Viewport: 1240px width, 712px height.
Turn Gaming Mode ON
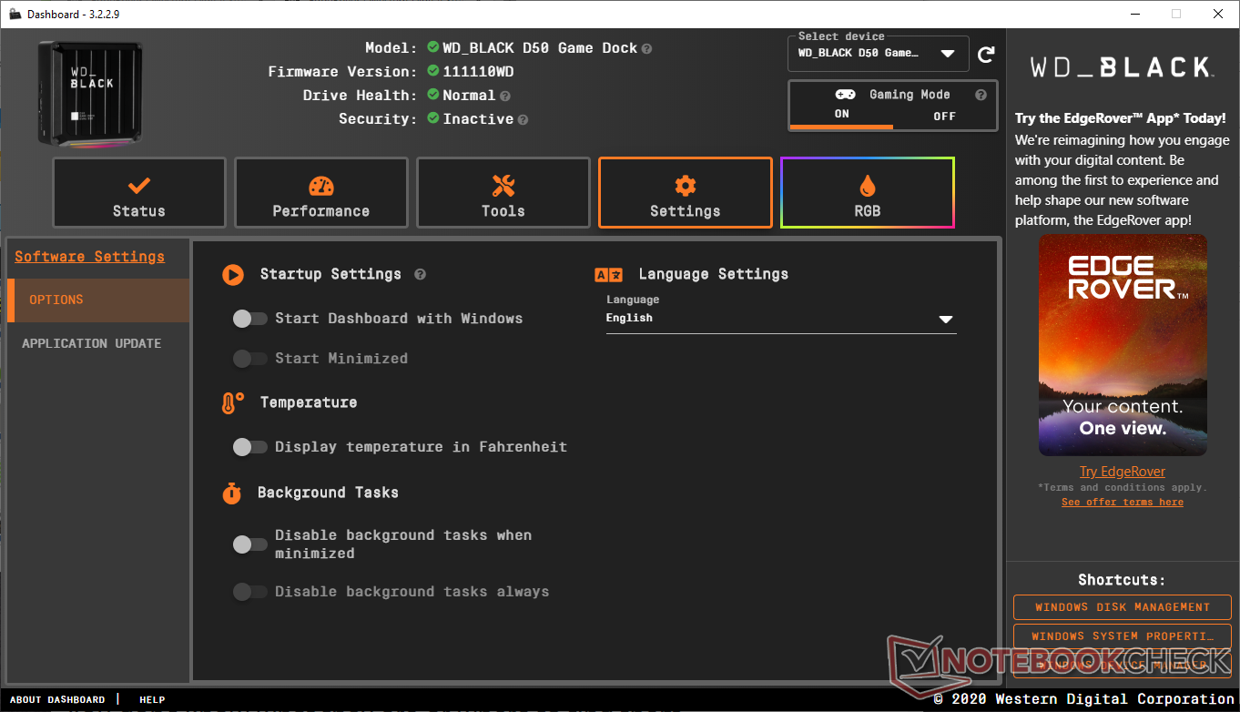841,116
